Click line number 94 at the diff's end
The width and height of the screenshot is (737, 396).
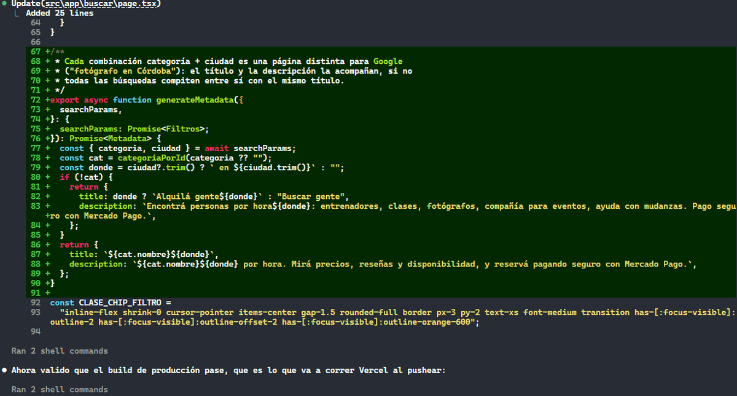click(36, 332)
